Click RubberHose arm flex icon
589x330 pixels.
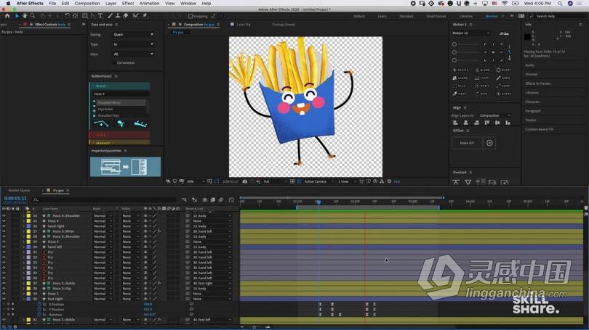click(x=121, y=123)
